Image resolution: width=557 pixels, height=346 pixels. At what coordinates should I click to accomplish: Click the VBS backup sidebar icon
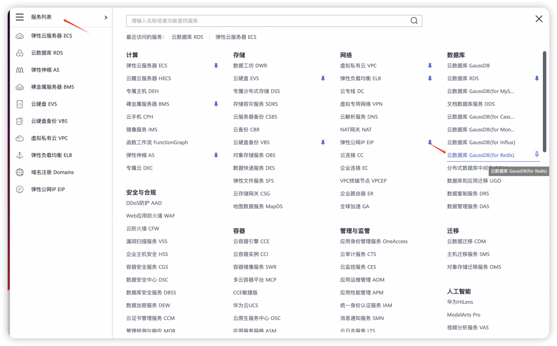point(19,121)
